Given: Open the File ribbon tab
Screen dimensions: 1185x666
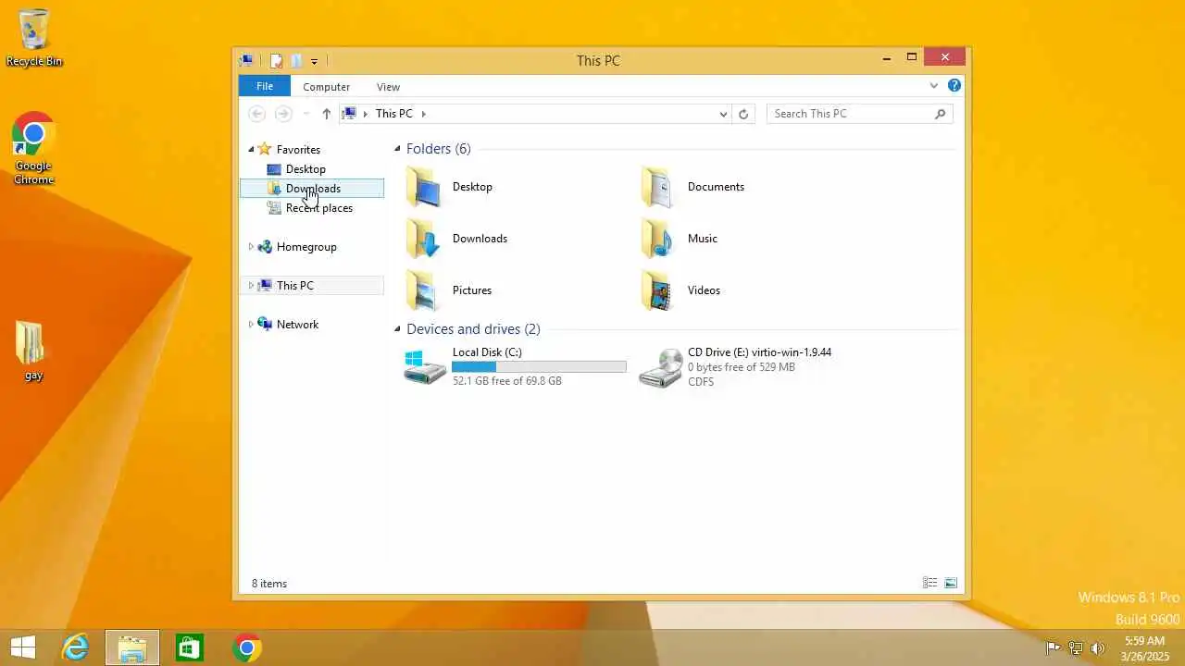Looking at the screenshot, I should tap(265, 86).
